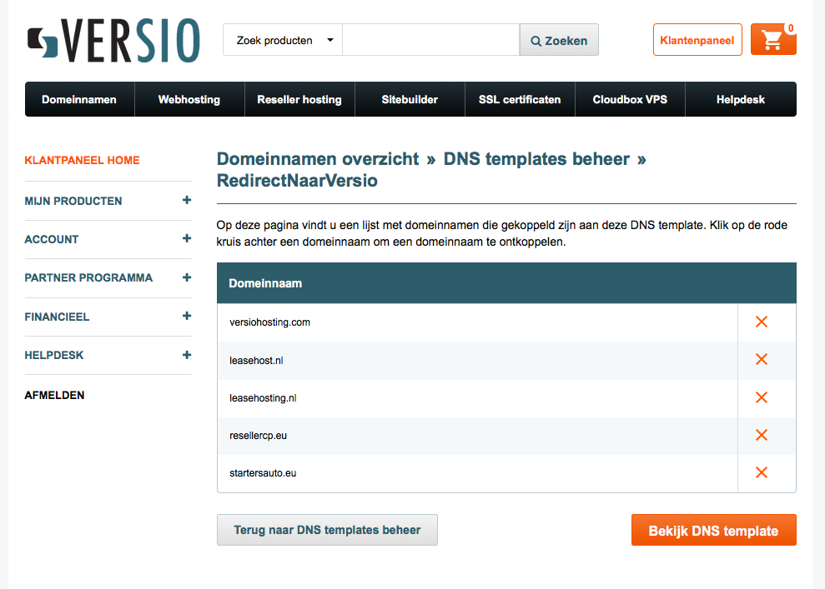Open DNS templates beheer breadcrumb
825x589 pixels.
tap(536, 158)
